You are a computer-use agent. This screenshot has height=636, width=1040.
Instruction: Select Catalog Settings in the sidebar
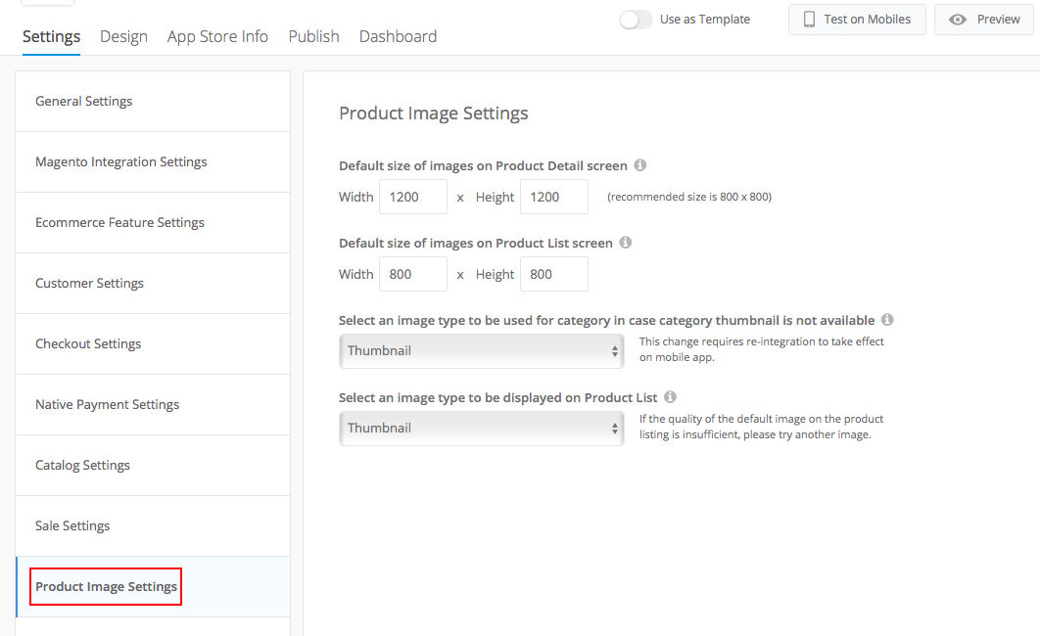pyautogui.click(x=82, y=466)
